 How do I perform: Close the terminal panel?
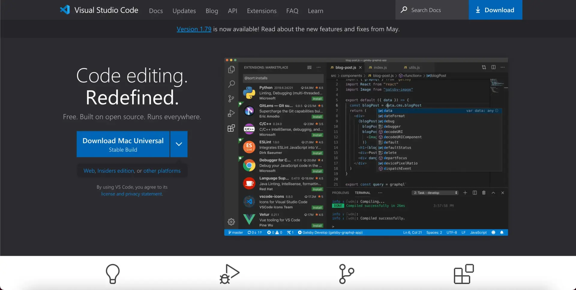502,193
